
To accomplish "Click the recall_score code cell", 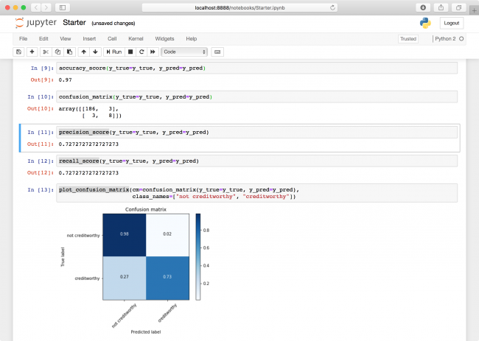I will 256,161.
